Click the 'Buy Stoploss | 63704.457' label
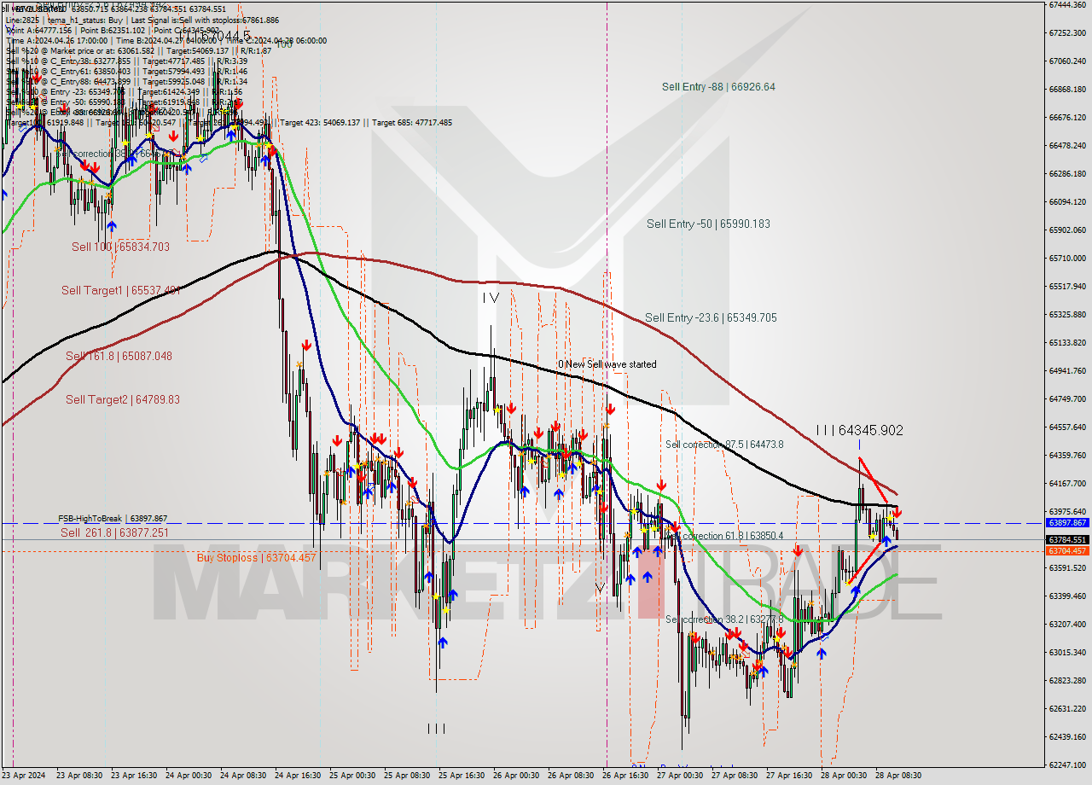Screen dimensions: 1092x785 [x=256, y=558]
